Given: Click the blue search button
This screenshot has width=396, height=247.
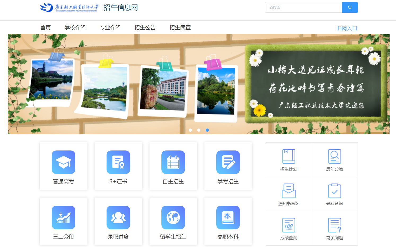Looking at the screenshot, I should (x=350, y=7).
